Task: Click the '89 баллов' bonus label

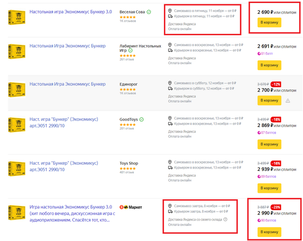Action: click(x=271, y=176)
